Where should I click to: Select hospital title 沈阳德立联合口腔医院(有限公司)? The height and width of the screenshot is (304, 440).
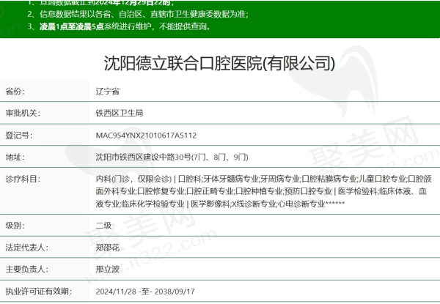tap(219, 63)
